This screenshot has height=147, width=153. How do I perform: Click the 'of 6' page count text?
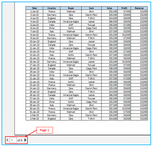click(20, 140)
